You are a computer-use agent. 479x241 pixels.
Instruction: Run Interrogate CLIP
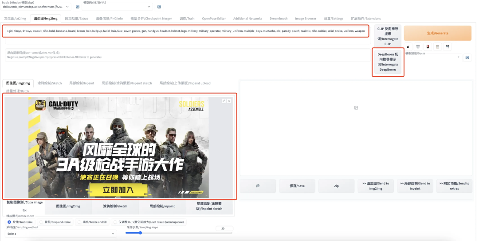point(388,36)
